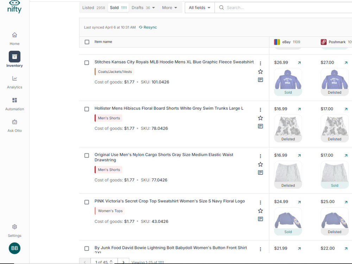Click the Poshmark column header
Screen dimensions: 352x264
tap(336, 42)
